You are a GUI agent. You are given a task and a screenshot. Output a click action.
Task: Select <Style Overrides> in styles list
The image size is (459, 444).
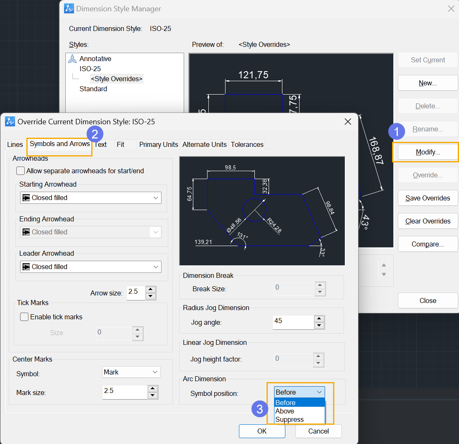(116, 79)
